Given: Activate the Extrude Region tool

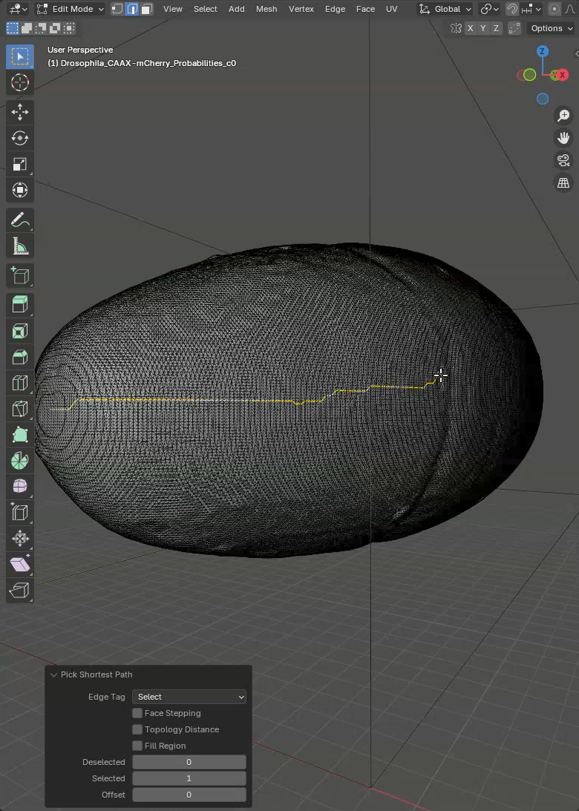Looking at the screenshot, I should pos(20,304).
